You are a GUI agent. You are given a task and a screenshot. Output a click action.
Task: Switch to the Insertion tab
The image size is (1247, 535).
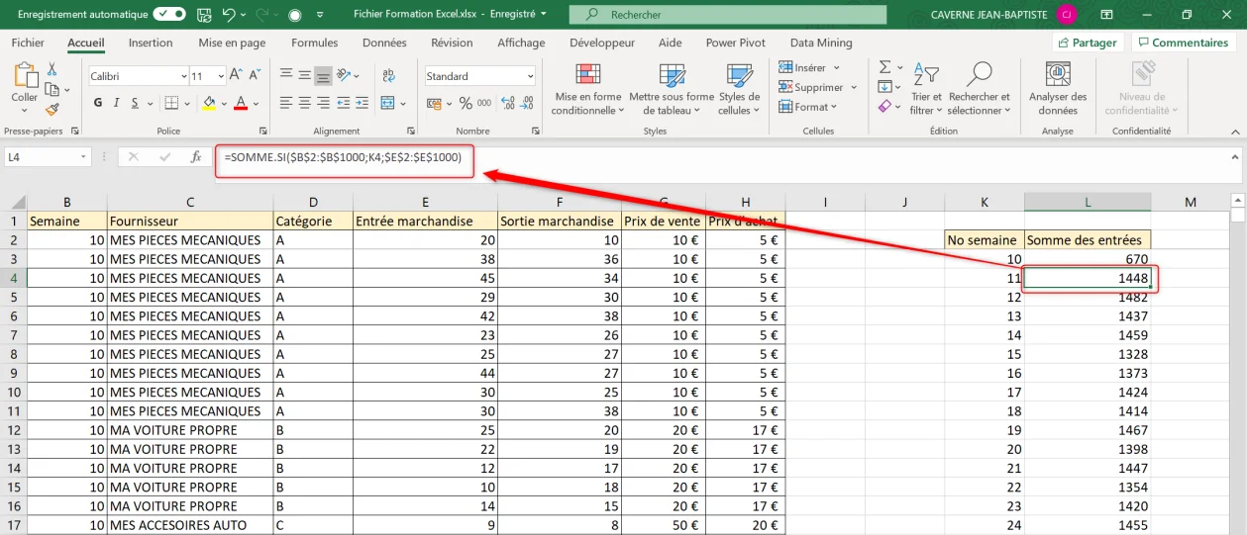(x=151, y=43)
